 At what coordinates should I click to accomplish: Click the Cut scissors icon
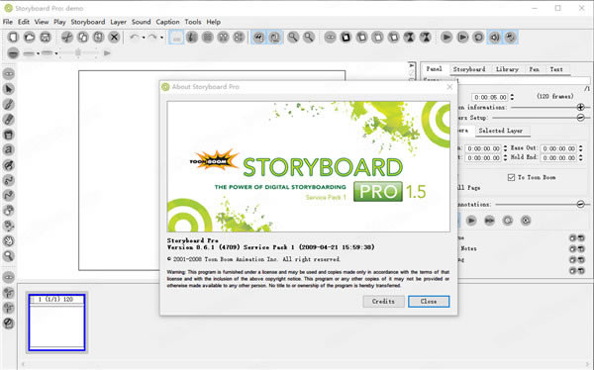coord(67,38)
